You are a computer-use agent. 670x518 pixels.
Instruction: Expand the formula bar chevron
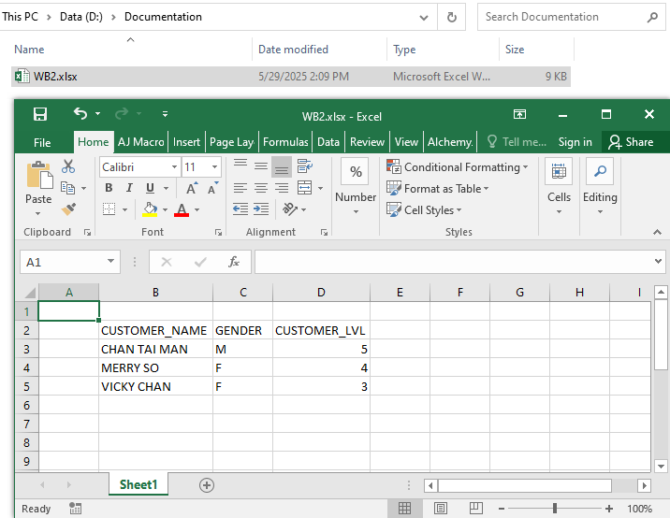coord(658,261)
